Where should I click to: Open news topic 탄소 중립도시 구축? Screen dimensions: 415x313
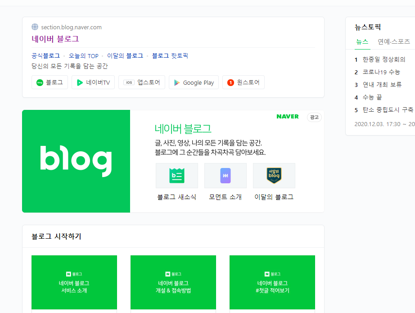[x=388, y=110]
